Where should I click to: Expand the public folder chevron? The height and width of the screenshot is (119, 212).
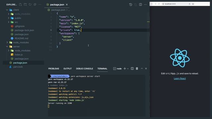[9, 18]
